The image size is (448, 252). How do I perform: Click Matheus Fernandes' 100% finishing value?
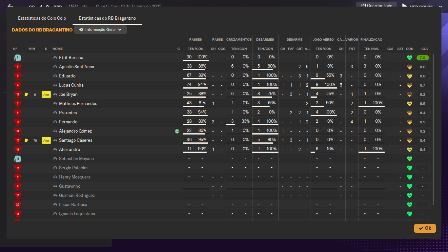coord(378,103)
